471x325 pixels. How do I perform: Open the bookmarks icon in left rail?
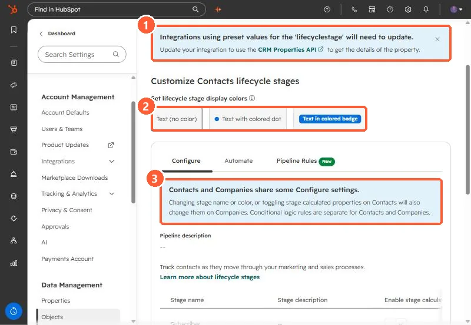pos(14,30)
